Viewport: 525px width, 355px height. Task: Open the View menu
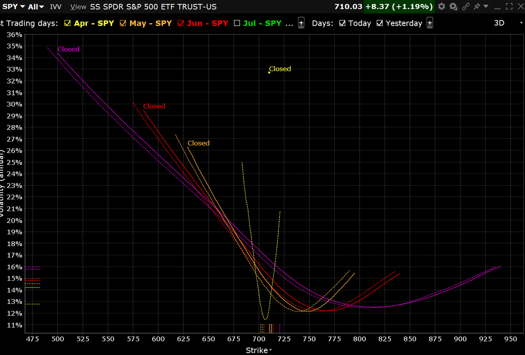pos(78,7)
